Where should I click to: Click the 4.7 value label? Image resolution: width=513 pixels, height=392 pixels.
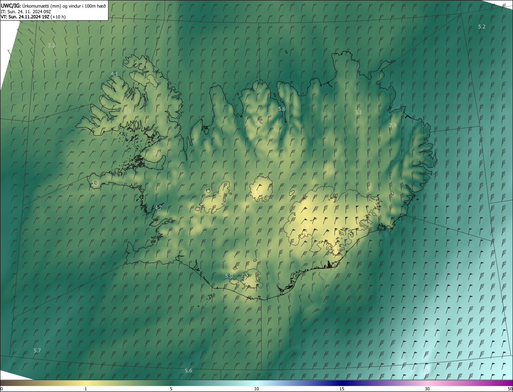pos(158,208)
